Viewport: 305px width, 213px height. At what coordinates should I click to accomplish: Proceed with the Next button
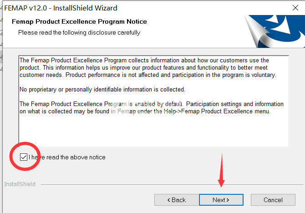221,200
